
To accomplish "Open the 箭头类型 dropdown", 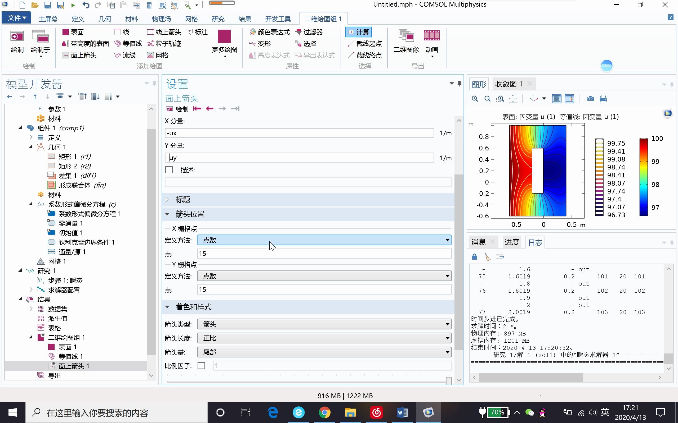I will click(x=324, y=324).
